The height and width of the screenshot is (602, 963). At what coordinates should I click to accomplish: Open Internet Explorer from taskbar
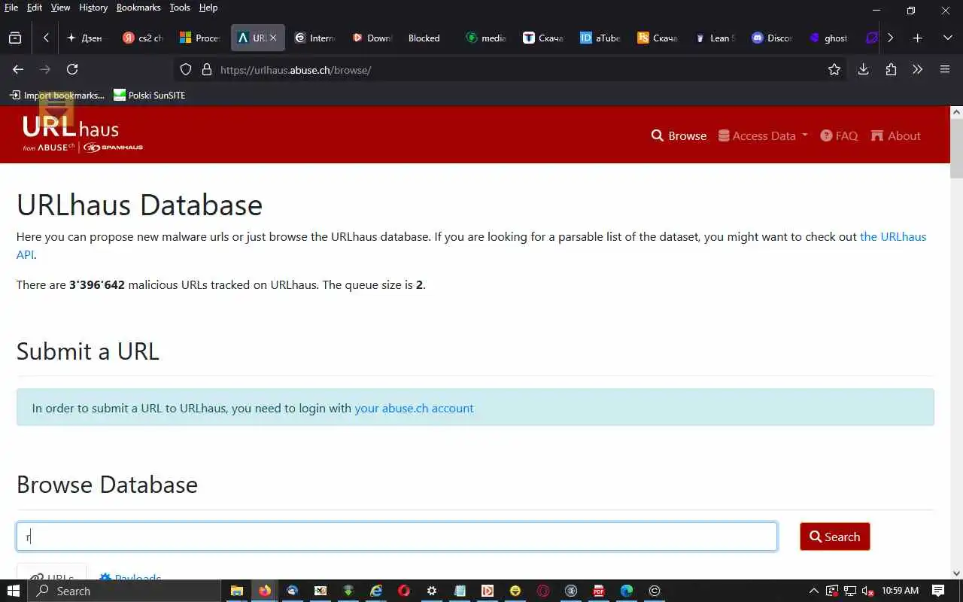click(x=375, y=591)
